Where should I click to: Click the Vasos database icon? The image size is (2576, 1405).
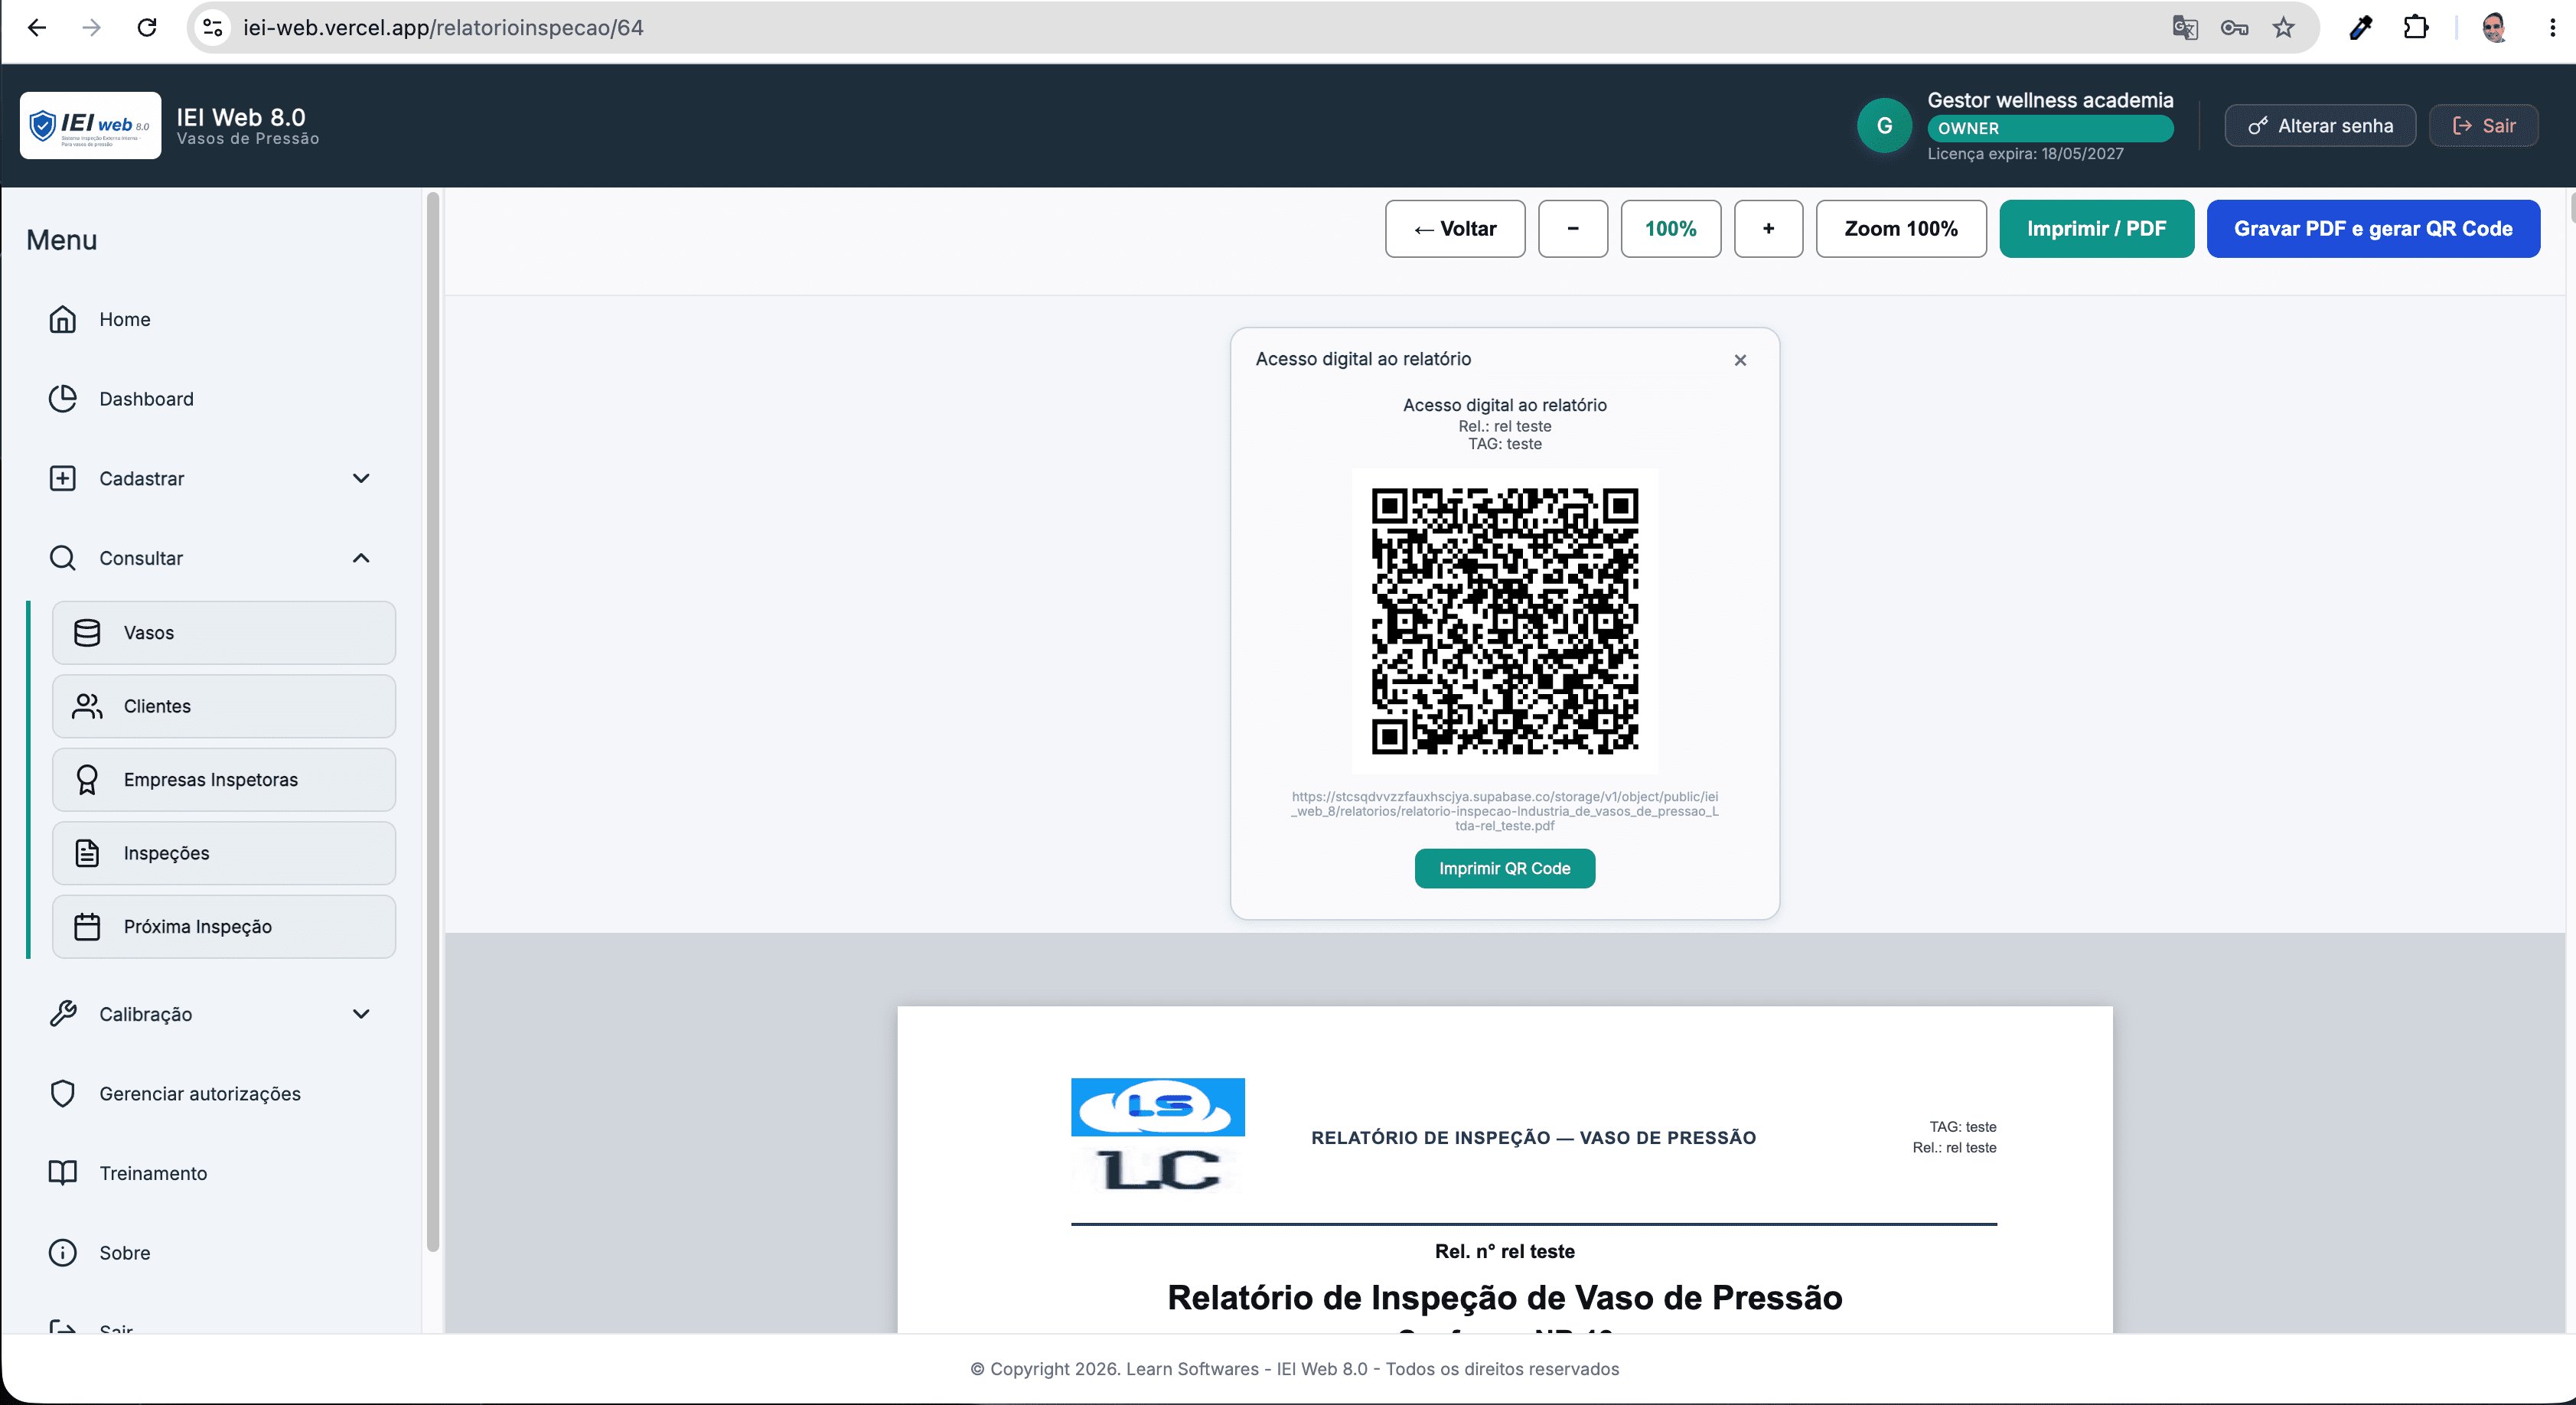pyautogui.click(x=87, y=633)
